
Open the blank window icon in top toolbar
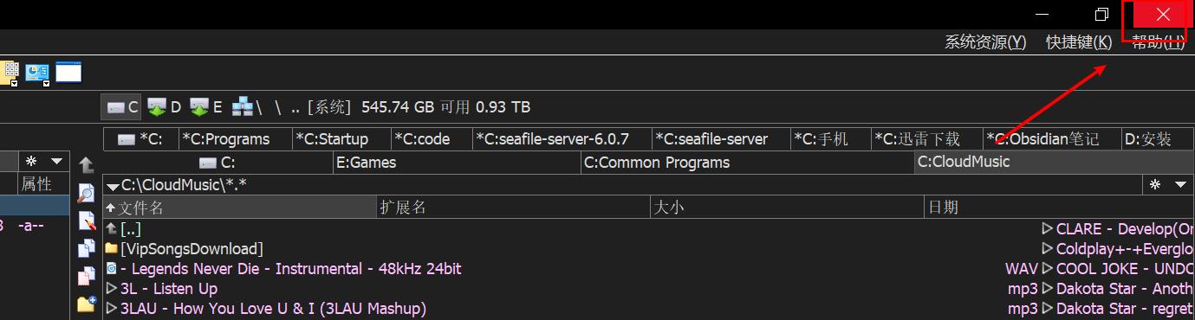(68, 72)
